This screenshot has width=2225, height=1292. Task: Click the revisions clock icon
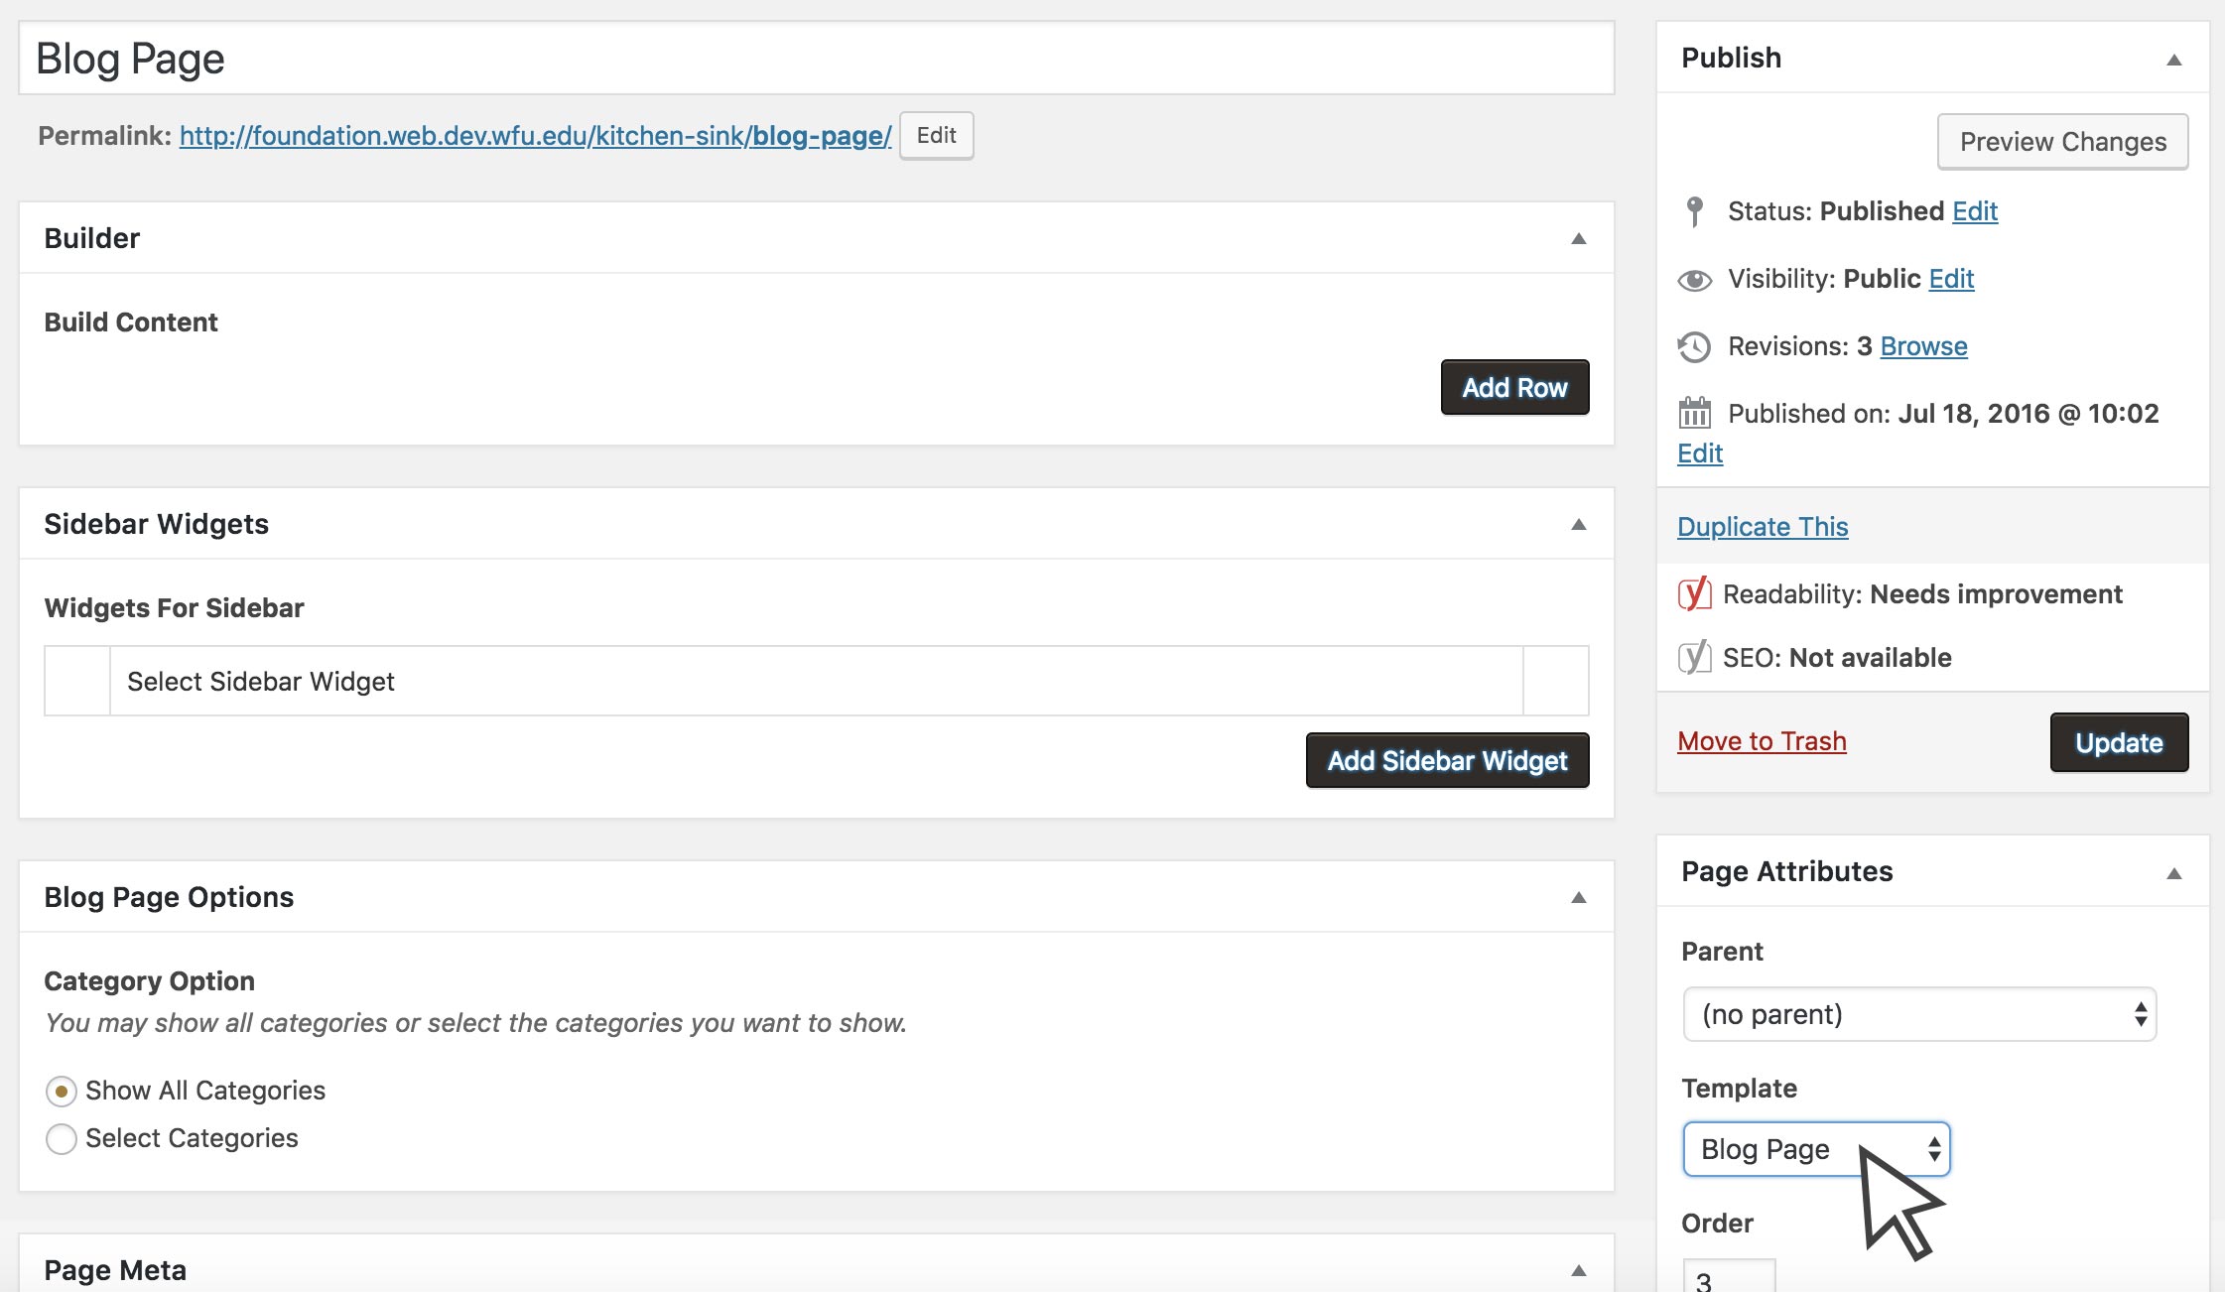1694,347
